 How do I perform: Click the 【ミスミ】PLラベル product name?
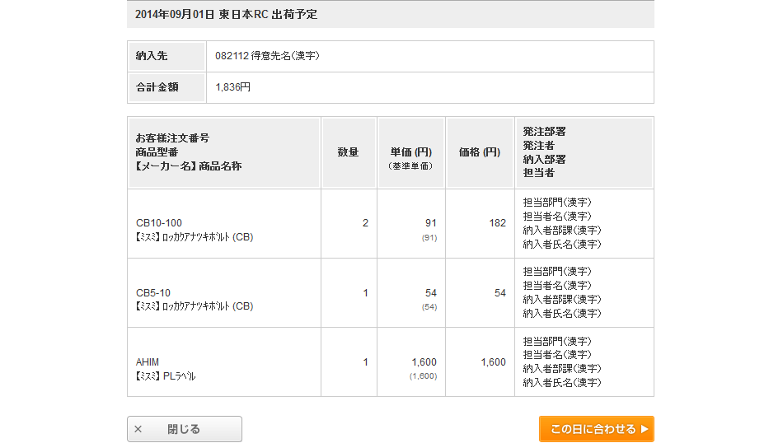point(166,376)
